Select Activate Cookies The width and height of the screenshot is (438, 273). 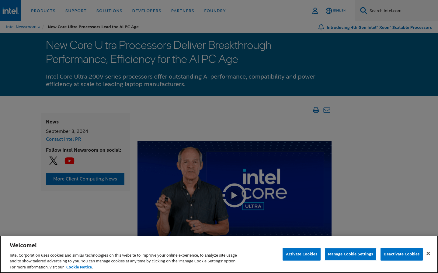(x=301, y=254)
